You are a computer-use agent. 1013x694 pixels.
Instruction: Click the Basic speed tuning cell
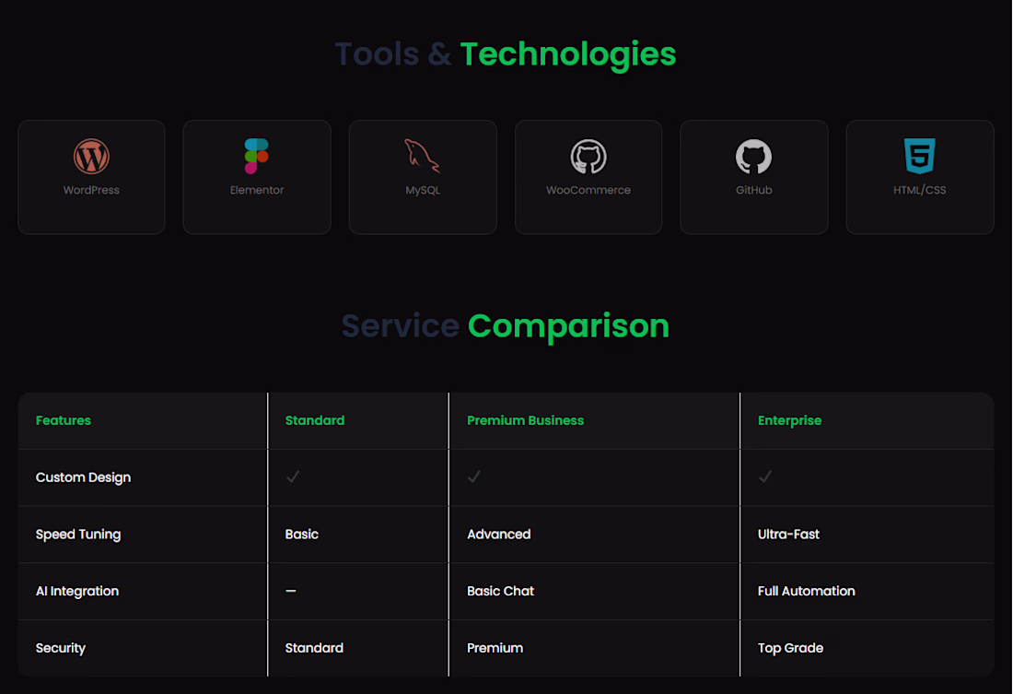302,535
